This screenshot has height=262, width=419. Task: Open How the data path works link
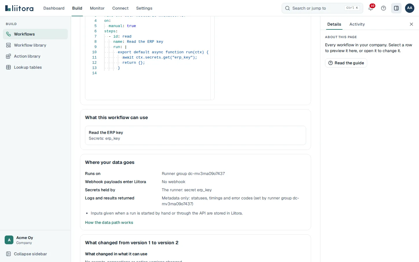click(109, 222)
